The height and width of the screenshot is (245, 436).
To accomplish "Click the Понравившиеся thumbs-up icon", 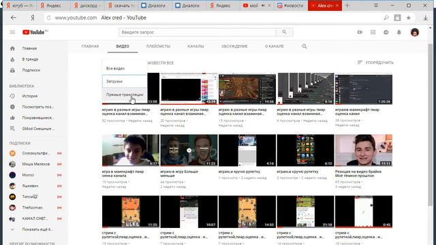I will pyautogui.click(x=12, y=118).
